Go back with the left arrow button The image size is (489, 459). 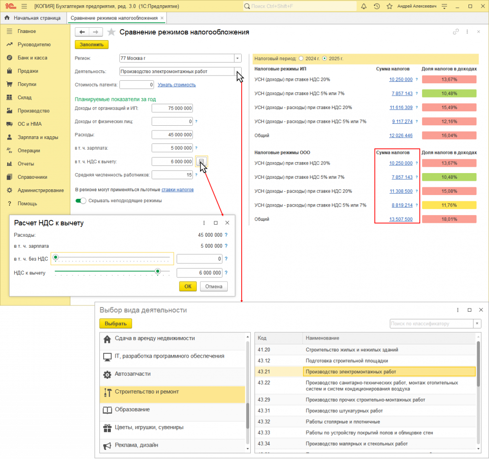82,32
